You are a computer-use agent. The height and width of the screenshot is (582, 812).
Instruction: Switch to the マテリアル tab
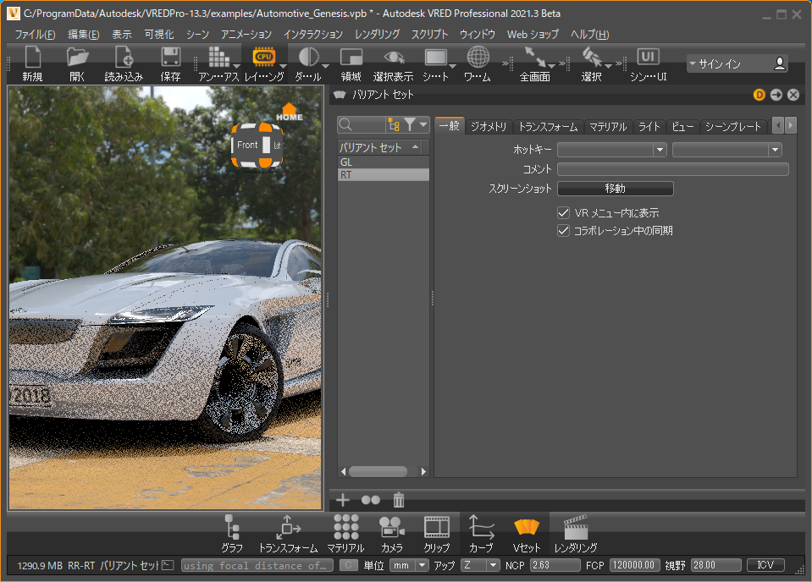pyautogui.click(x=608, y=127)
